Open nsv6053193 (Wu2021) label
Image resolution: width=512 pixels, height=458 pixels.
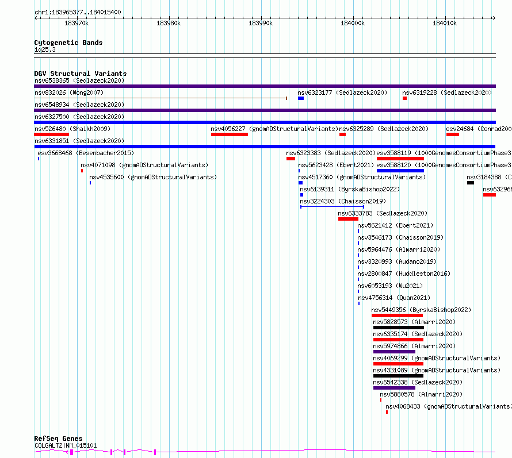click(390, 286)
